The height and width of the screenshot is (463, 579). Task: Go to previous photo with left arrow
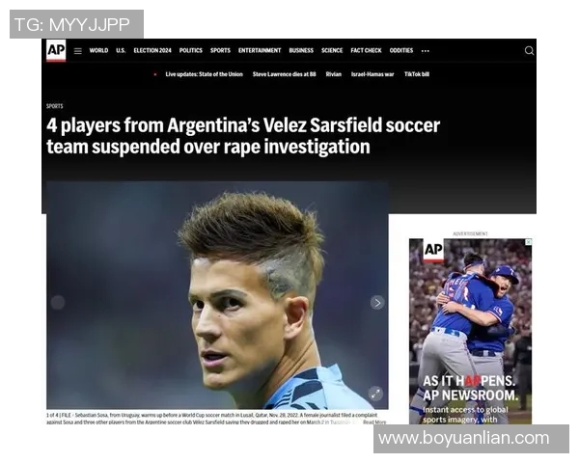[x=58, y=302]
